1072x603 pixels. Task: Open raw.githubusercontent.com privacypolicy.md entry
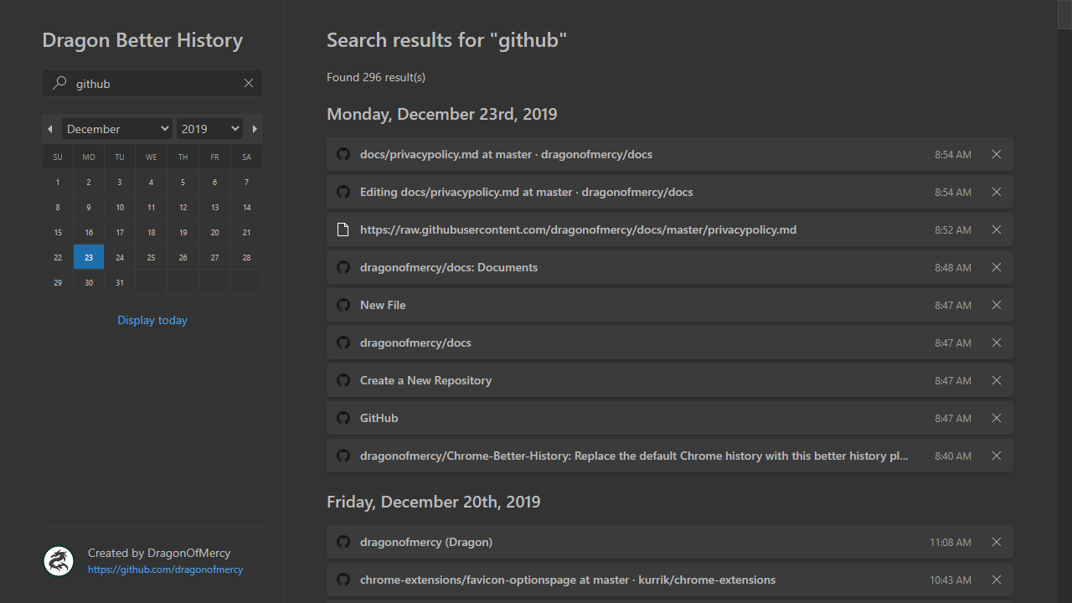(578, 229)
